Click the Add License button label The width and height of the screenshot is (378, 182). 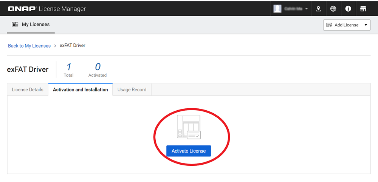pyautogui.click(x=346, y=25)
